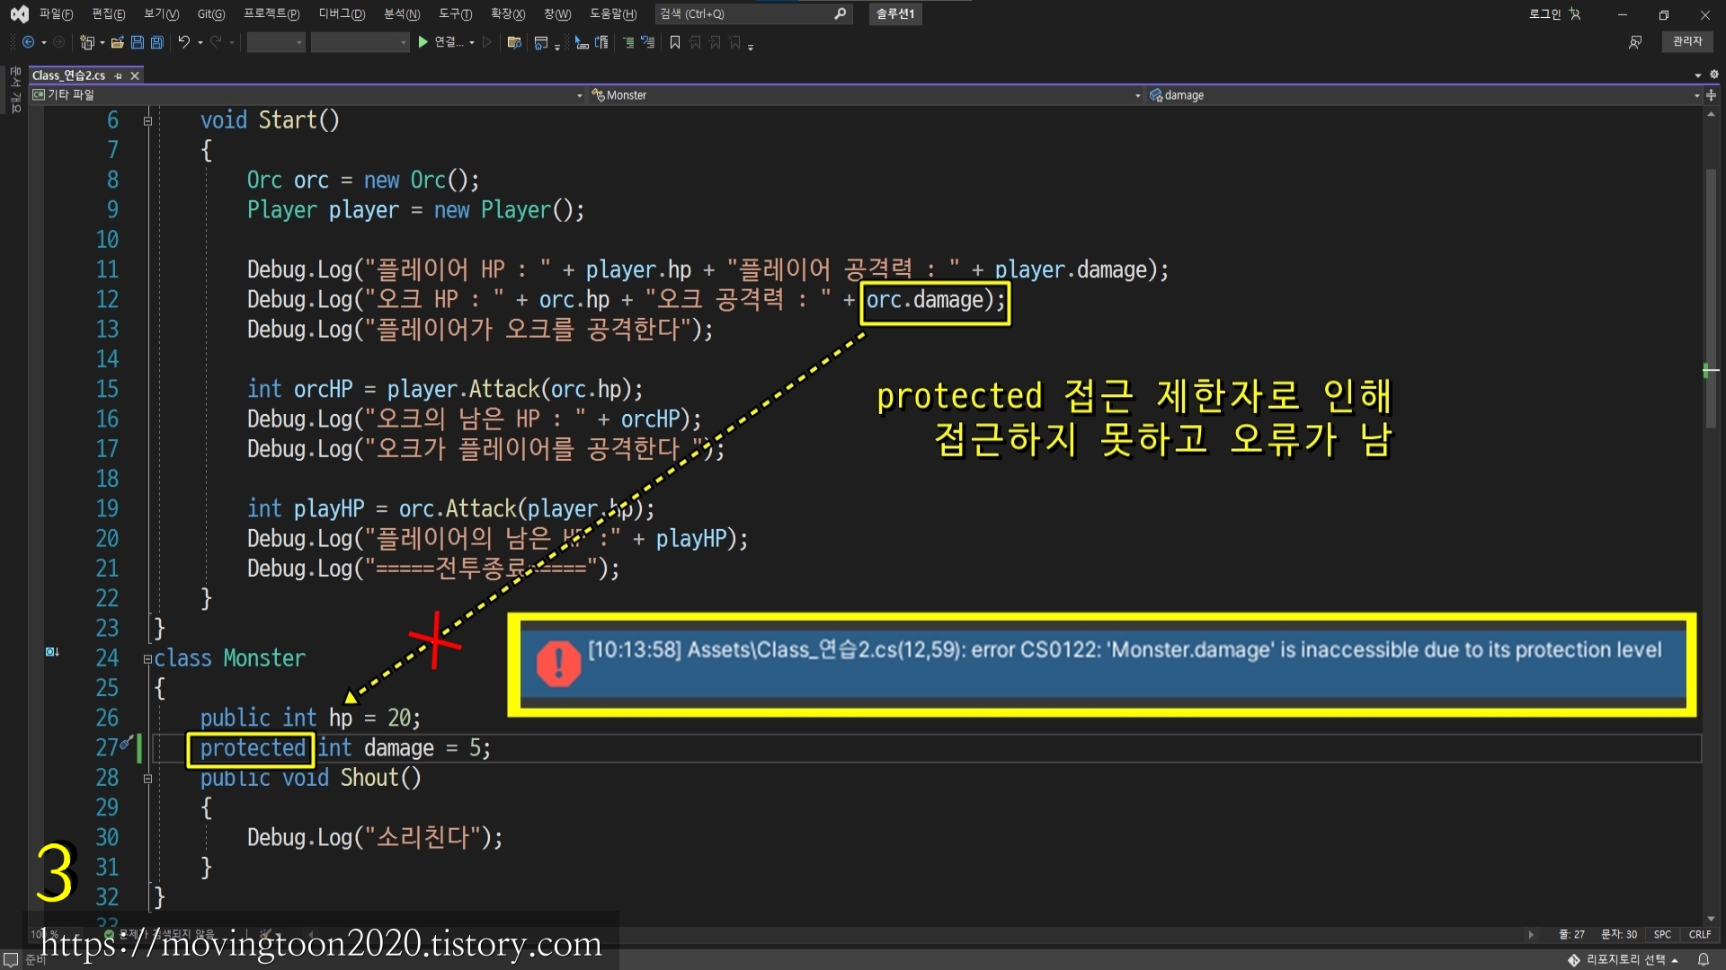
Task: Open the solution platform dropdown
Action: pos(360,42)
